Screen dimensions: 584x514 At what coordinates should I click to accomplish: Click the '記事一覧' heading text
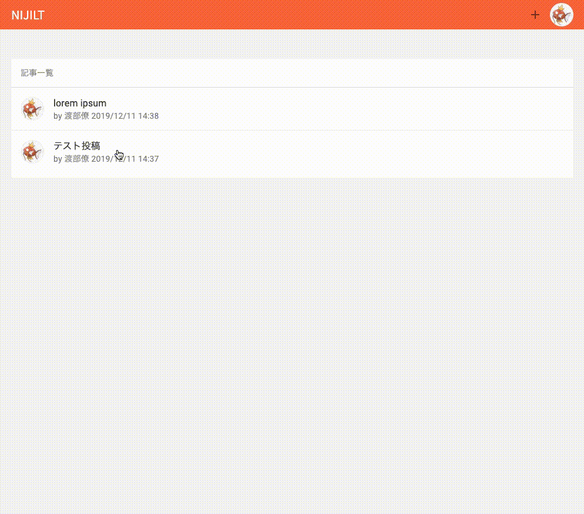37,73
